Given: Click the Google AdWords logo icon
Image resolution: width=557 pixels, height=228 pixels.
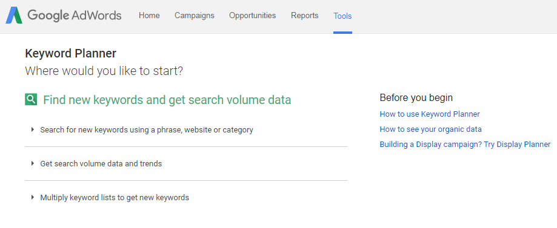Looking at the screenshot, I should pos(14,16).
